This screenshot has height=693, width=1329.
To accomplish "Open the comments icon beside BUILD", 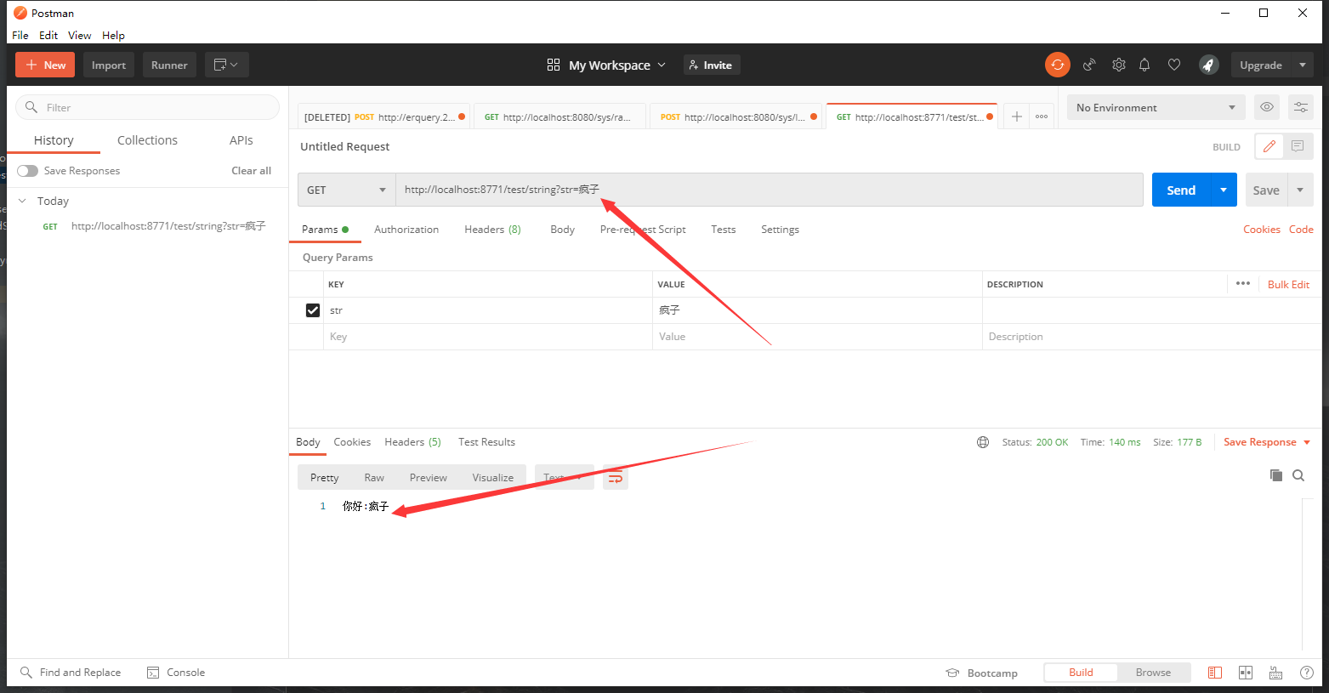I will [1298, 146].
